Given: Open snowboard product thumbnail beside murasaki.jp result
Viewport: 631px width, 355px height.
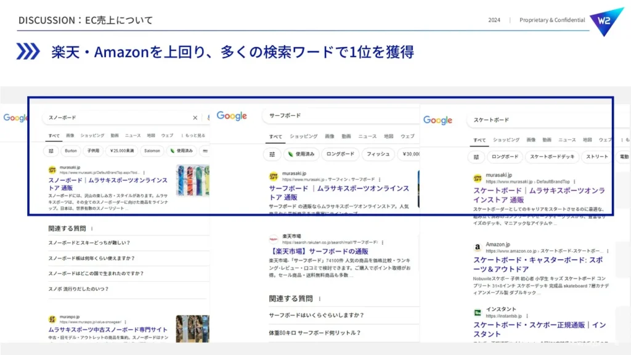Looking at the screenshot, I should coord(193,181).
